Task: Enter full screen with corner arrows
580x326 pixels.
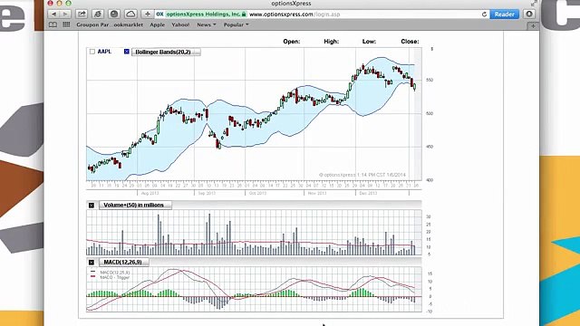Action: [x=534, y=4]
